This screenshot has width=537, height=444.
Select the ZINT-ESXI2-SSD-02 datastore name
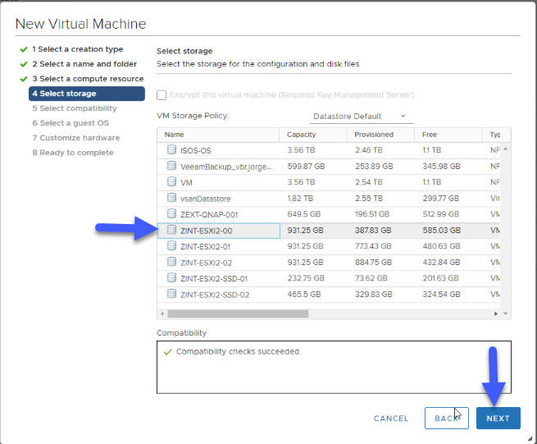coord(215,295)
